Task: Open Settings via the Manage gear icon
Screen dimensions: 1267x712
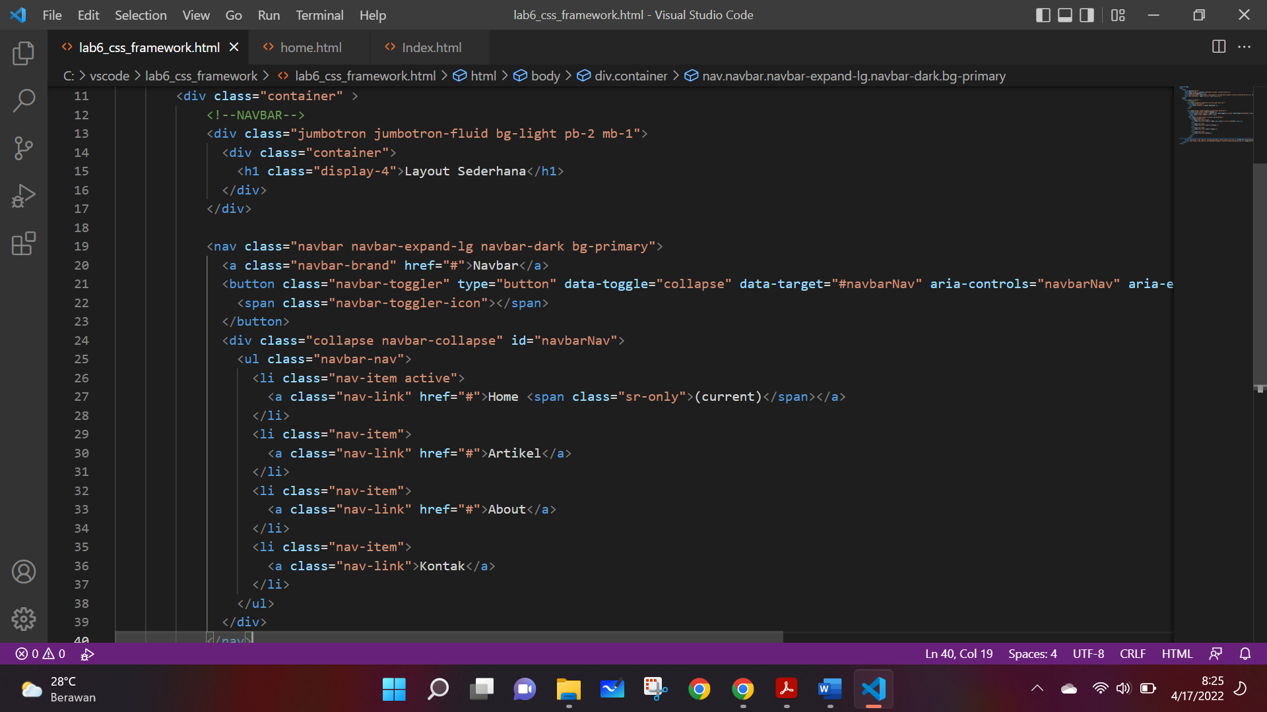Action: [24, 619]
